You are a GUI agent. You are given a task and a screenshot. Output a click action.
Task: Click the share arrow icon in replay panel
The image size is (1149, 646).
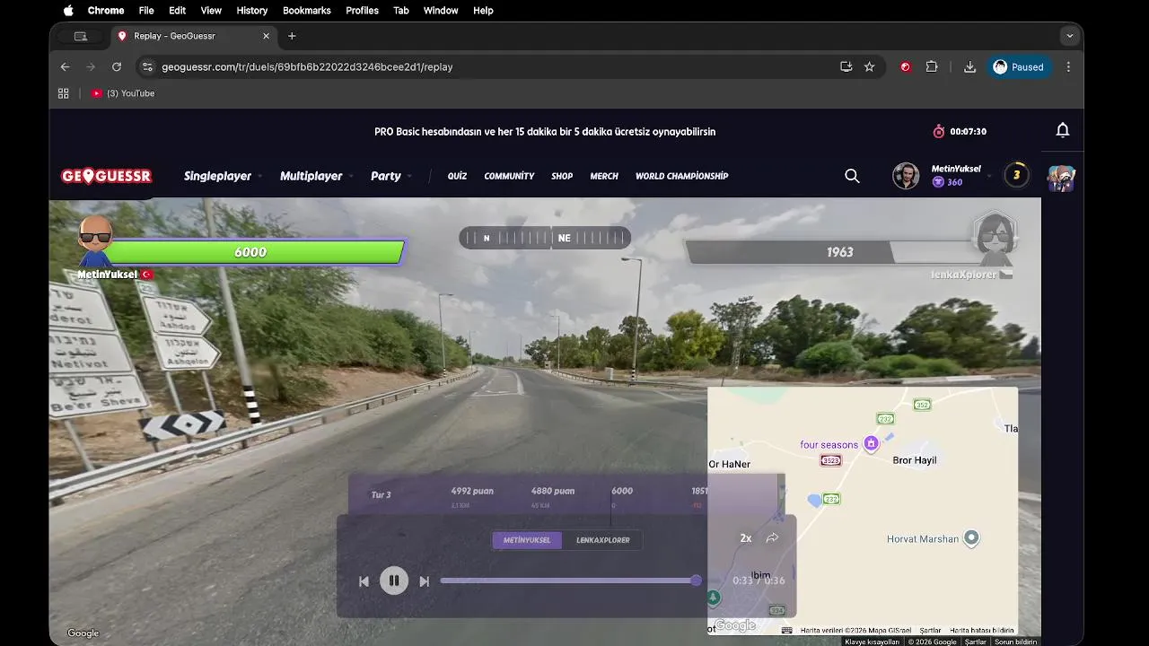point(772,538)
